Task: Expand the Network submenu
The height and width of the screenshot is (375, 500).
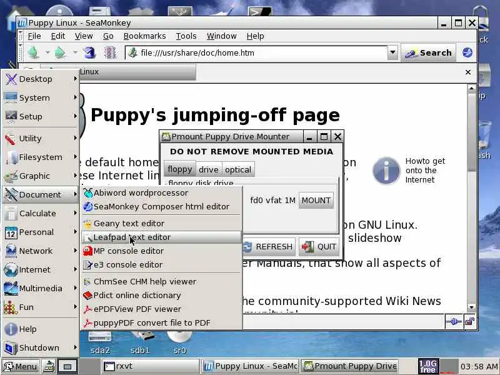Action: coord(41,251)
